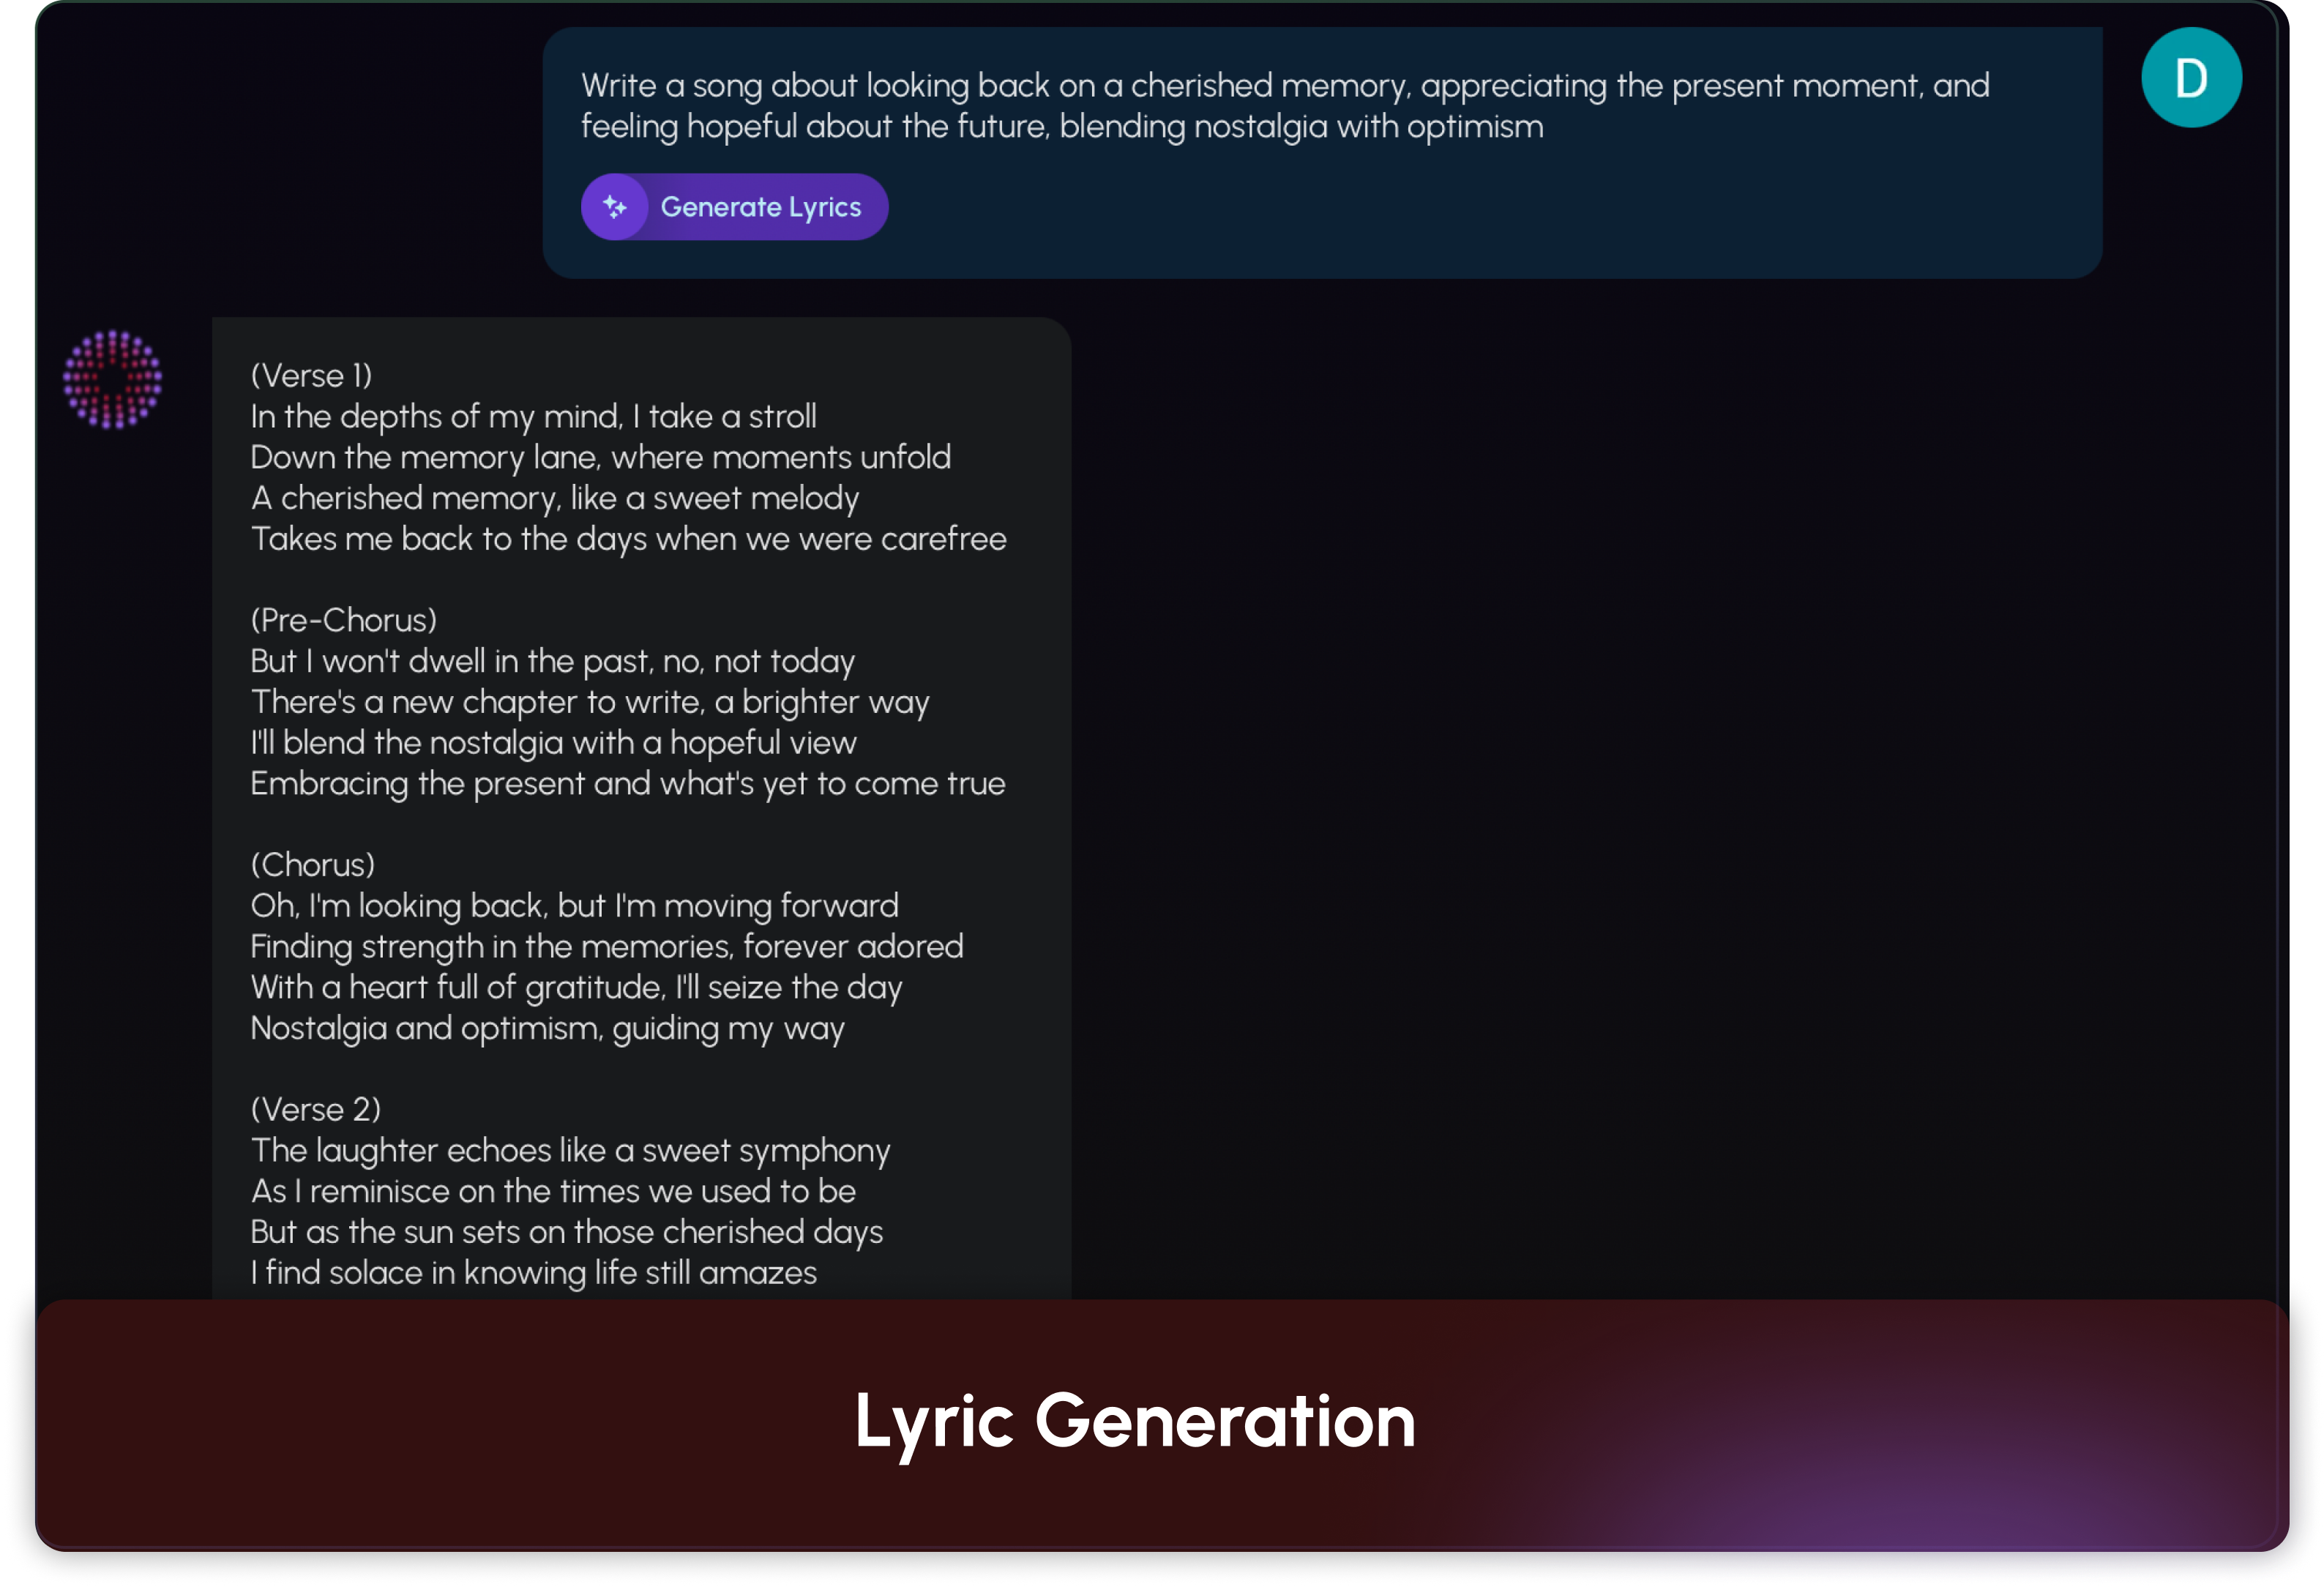Click 'In the depths of my mind' line
Image resolution: width=2324 pixels, height=1587 pixels.
point(533,417)
